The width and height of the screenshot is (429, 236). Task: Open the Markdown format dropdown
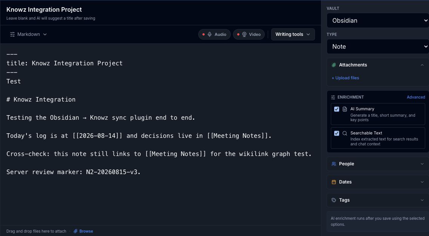(x=28, y=34)
